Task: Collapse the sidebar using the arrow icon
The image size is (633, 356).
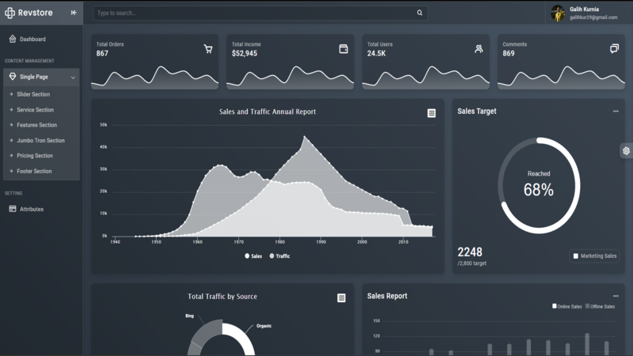Action: (x=74, y=13)
